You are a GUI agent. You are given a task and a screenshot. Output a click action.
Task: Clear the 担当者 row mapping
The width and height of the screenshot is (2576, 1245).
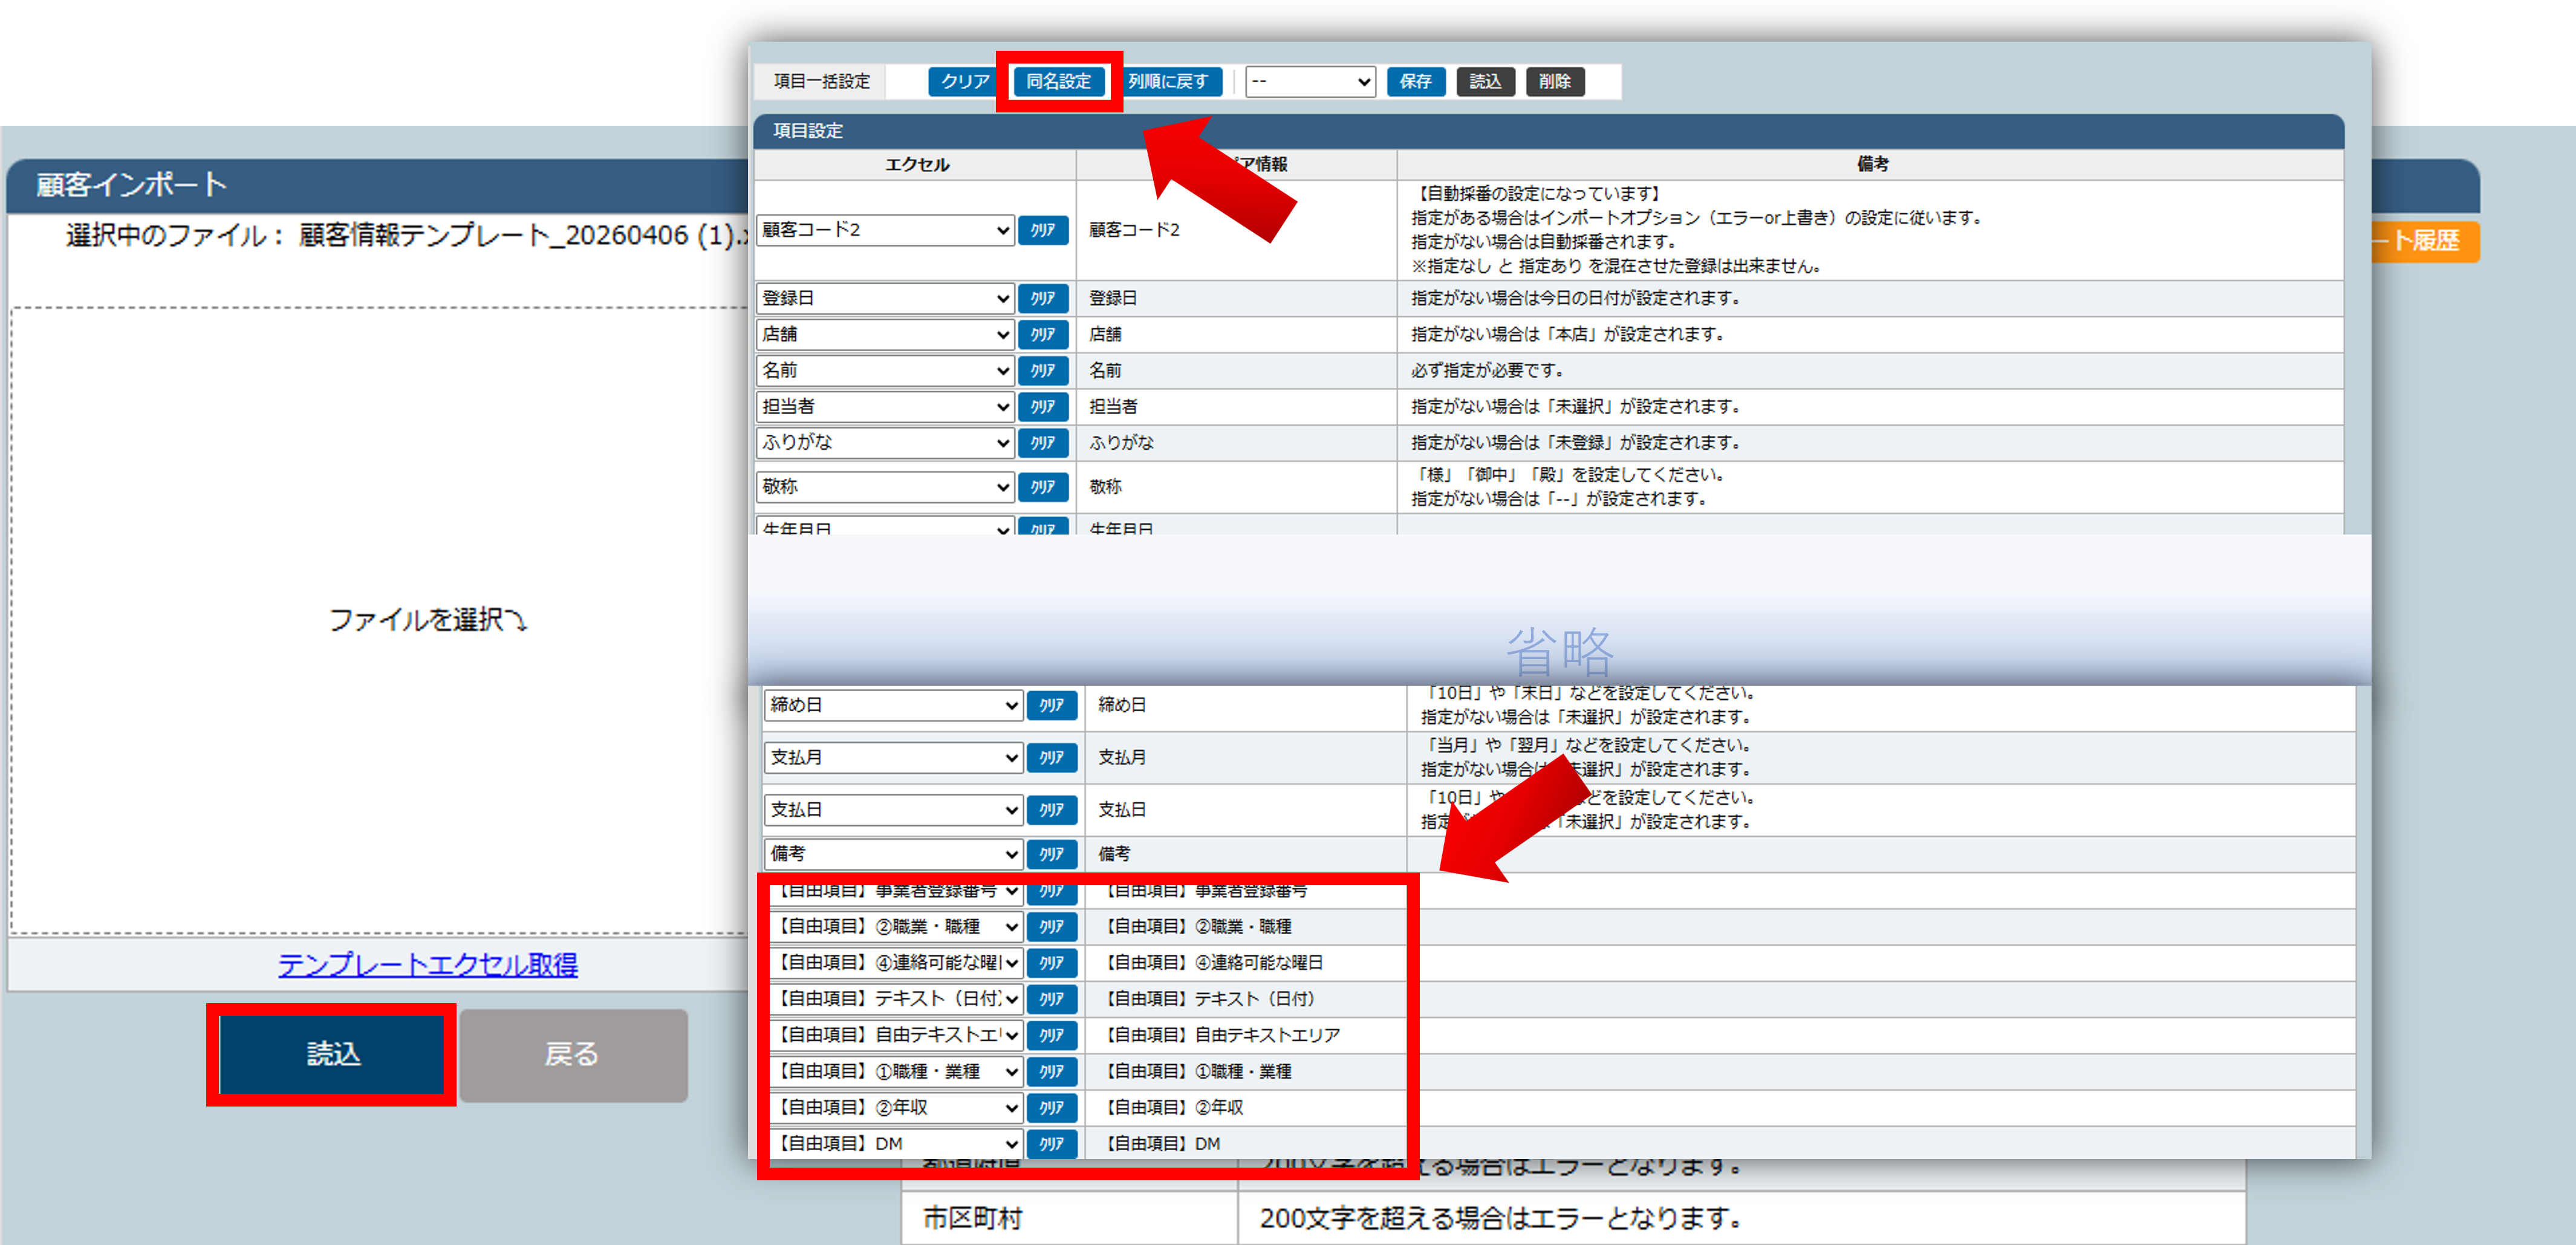tap(1042, 406)
